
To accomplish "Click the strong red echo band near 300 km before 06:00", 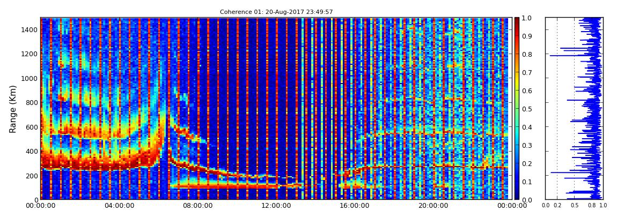I will click(102, 161).
